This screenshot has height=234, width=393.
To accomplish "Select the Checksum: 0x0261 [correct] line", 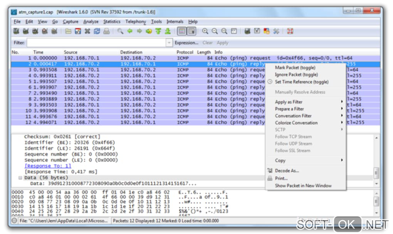I will tap(62, 137).
